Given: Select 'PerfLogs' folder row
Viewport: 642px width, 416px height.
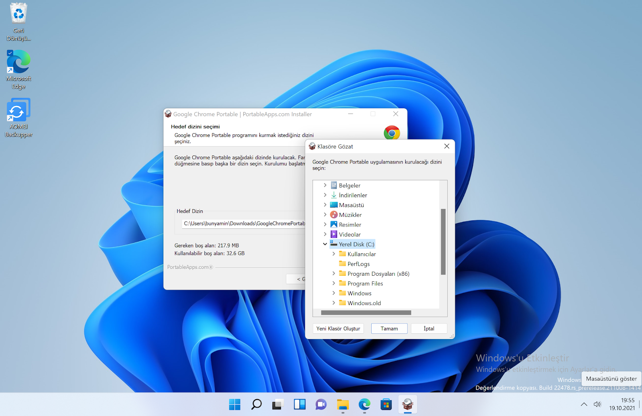Looking at the screenshot, I should (x=358, y=264).
